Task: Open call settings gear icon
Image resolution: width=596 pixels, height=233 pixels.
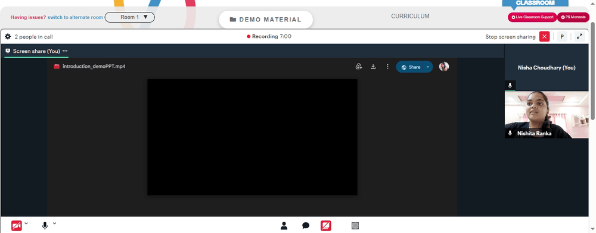Action: point(8,37)
